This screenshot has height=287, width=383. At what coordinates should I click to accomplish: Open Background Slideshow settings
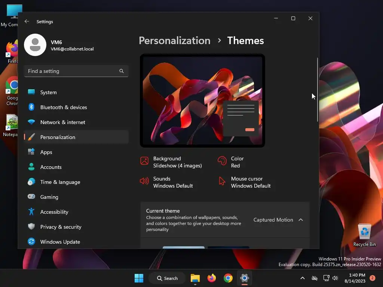(x=171, y=162)
